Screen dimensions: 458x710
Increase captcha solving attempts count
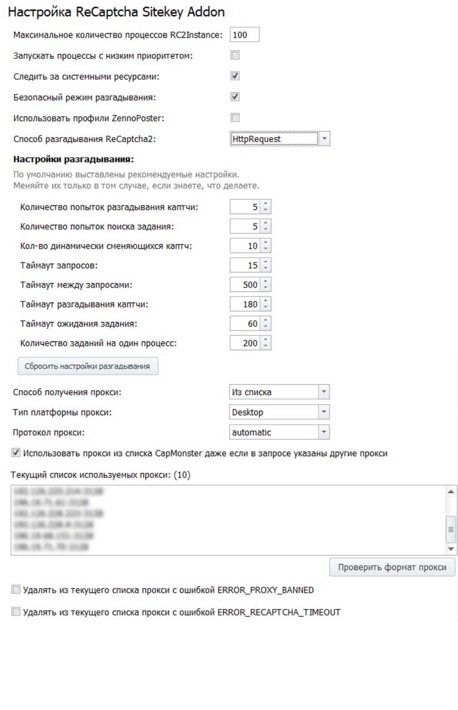tap(266, 204)
